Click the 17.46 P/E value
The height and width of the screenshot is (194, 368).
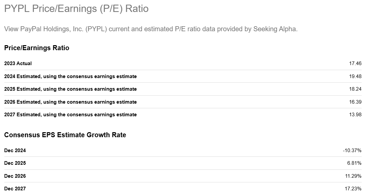[x=355, y=63]
